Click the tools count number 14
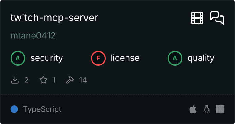The image size is (235, 124). (83, 80)
